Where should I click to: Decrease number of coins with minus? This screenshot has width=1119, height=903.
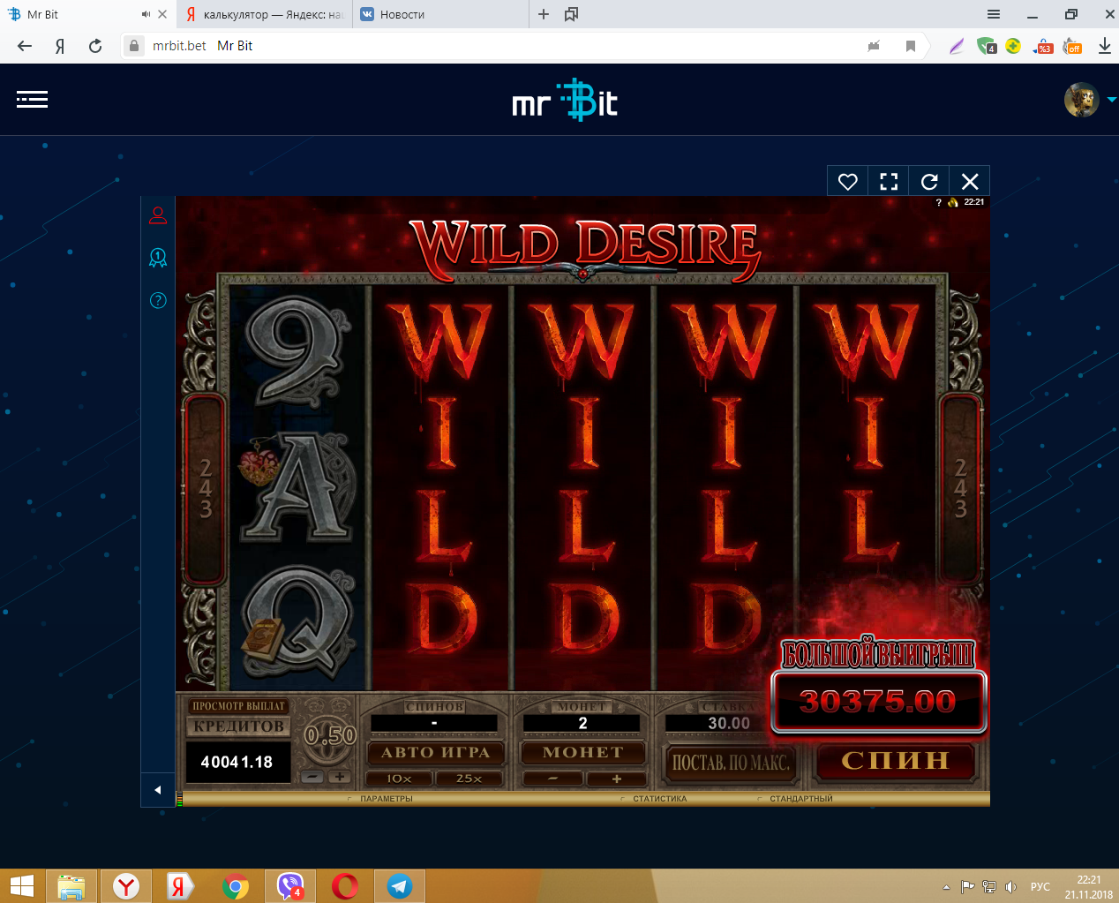(x=552, y=779)
